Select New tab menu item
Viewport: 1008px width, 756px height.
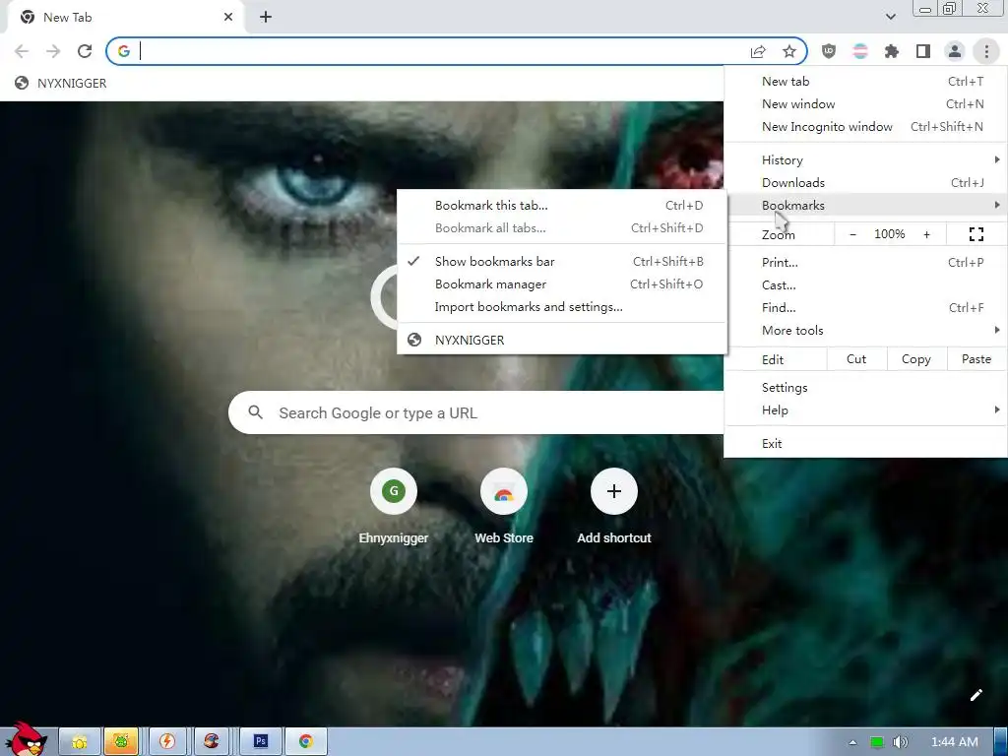click(865, 82)
